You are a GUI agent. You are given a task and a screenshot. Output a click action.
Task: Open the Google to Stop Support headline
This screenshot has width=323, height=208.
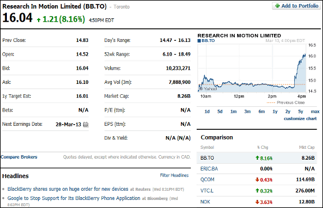74,198
